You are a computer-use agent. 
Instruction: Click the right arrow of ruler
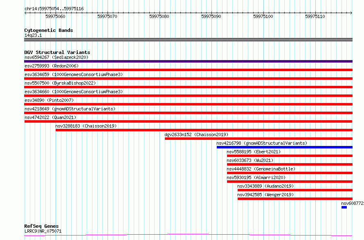(351, 13)
